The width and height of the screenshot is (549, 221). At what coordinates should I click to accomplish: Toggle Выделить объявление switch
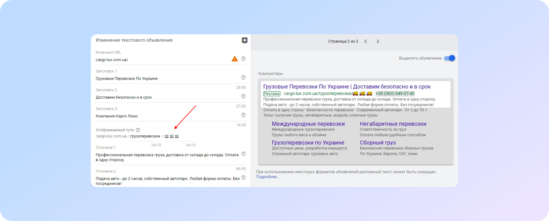450,58
